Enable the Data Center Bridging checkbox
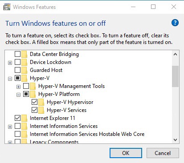Image resolution: width=184 pixels, height=163 pixels. [17, 54]
